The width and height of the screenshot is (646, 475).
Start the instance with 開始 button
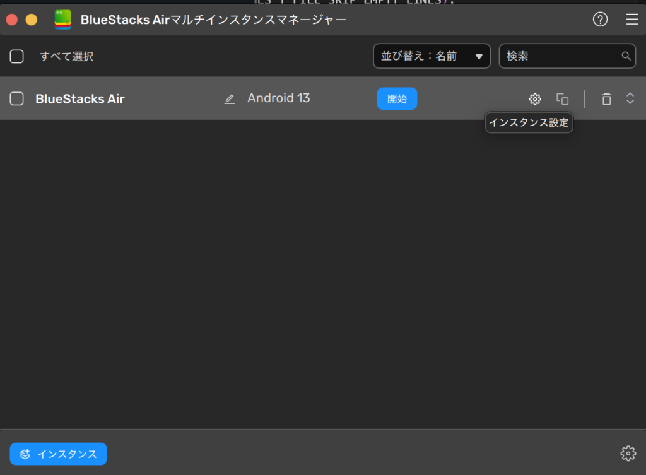coord(397,99)
